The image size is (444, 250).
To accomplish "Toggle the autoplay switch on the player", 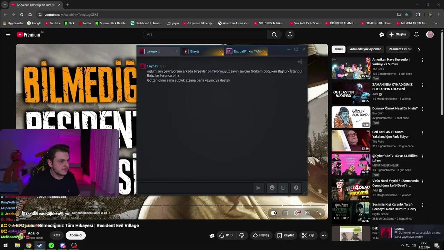I will point(274,213).
